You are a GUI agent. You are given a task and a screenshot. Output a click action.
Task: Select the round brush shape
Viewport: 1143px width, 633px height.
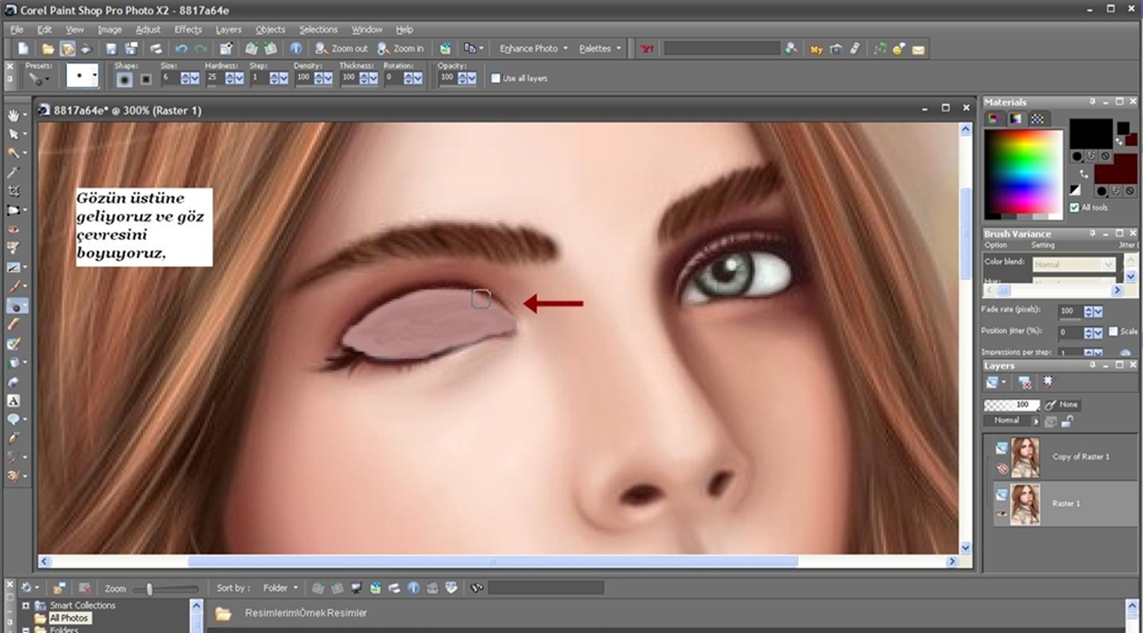[125, 79]
